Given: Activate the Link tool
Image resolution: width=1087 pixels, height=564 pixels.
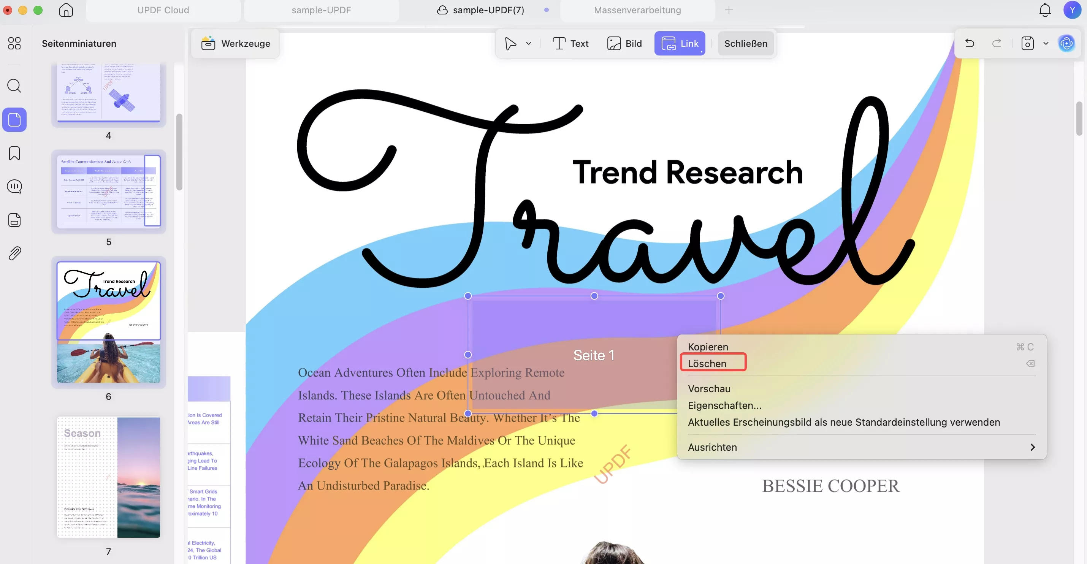Looking at the screenshot, I should point(680,43).
